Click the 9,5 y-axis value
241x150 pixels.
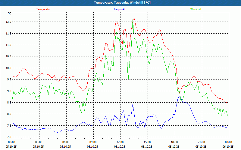click(9, 79)
